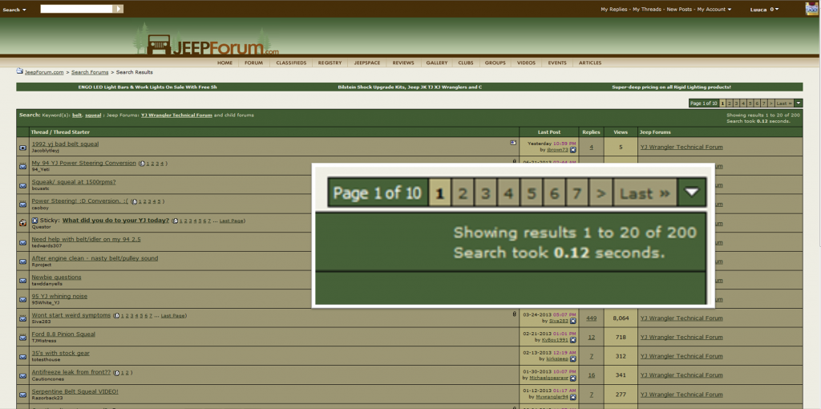
Task: Sort by Replies column header
Action: click(x=592, y=132)
